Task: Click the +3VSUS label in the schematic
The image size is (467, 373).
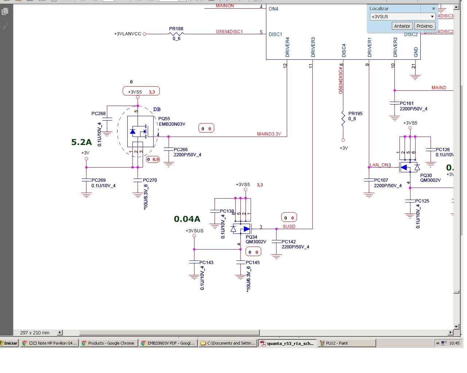Action: tap(194, 231)
